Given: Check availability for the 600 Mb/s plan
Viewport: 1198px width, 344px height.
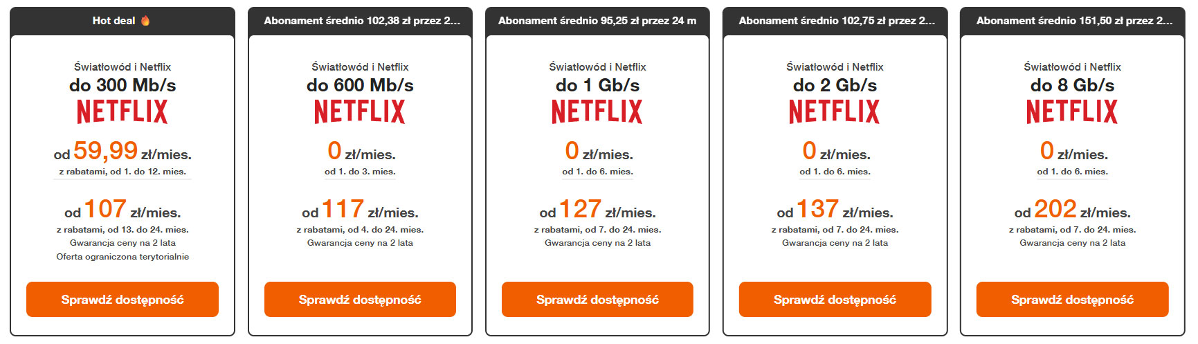Looking at the screenshot, I should click(x=360, y=300).
